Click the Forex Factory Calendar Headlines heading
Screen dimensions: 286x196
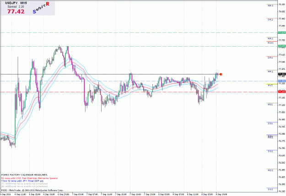click(x=24, y=175)
